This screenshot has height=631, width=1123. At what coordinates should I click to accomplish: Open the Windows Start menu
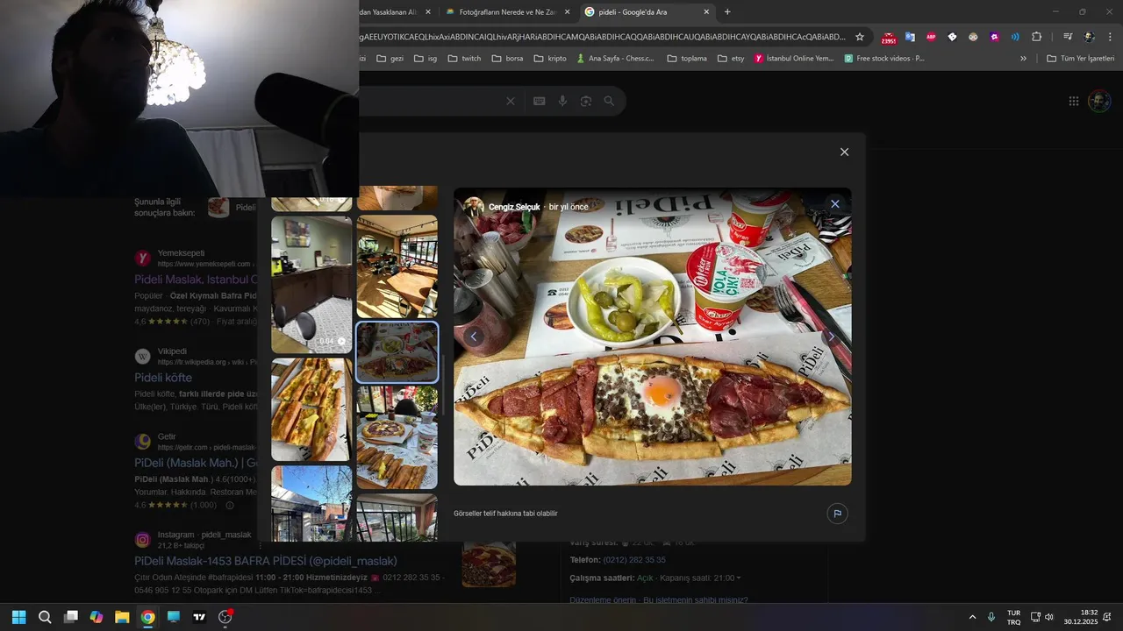click(x=19, y=617)
